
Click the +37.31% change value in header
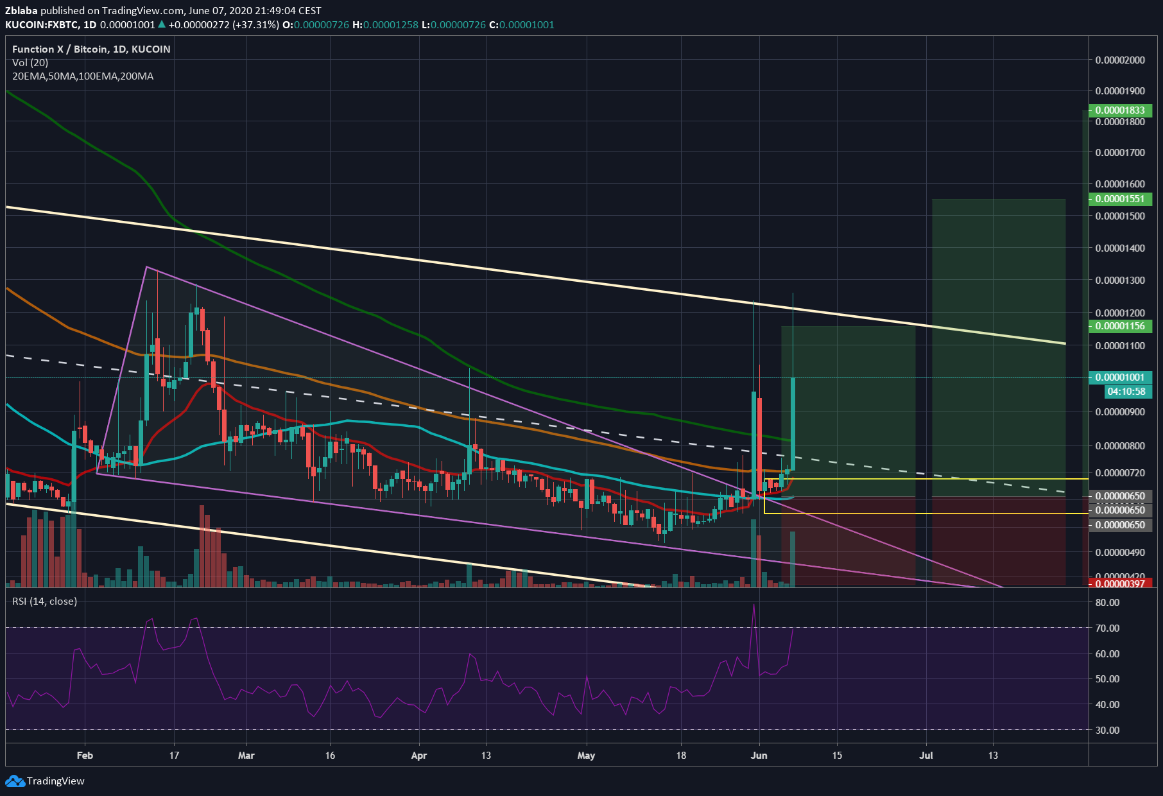click(257, 24)
